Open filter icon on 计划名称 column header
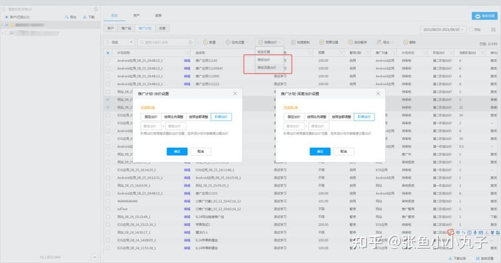The height and width of the screenshot is (263, 501). [188, 53]
